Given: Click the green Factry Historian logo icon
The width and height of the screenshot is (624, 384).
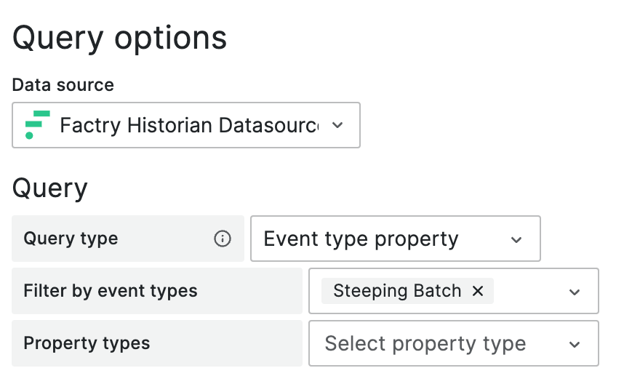Looking at the screenshot, I should (x=37, y=125).
